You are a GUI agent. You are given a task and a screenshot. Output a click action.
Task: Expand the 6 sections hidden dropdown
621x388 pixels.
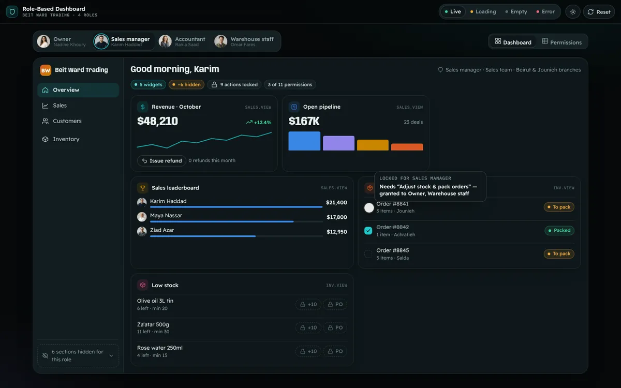click(x=78, y=355)
